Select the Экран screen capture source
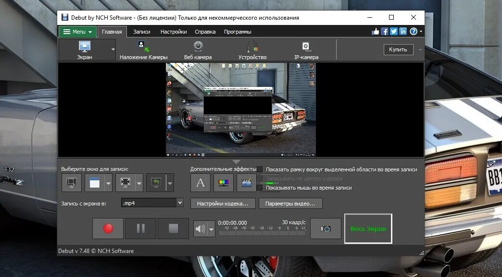The width and height of the screenshot is (502, 277). [85, 50]
